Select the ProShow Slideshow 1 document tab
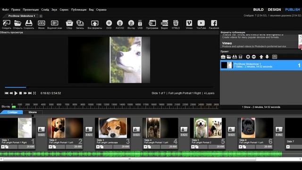 tap(22, 16)
